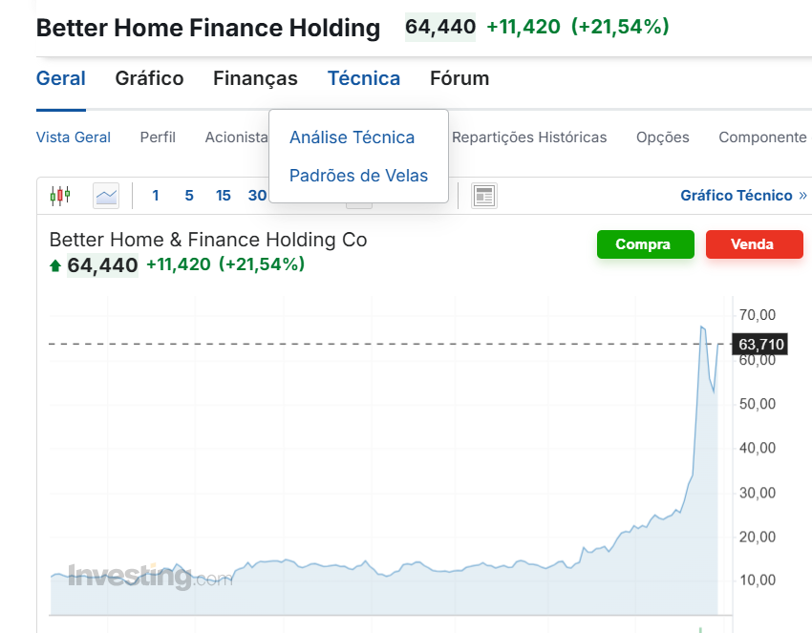Click the green up-arrow price indicator
The height and width of the screenshot is (633, 812).
55,265
